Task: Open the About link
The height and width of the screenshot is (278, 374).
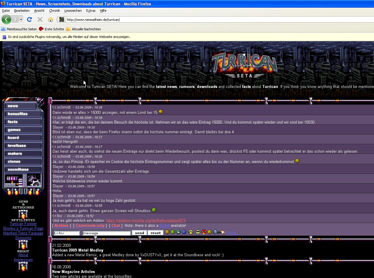Action: [23, 255]
